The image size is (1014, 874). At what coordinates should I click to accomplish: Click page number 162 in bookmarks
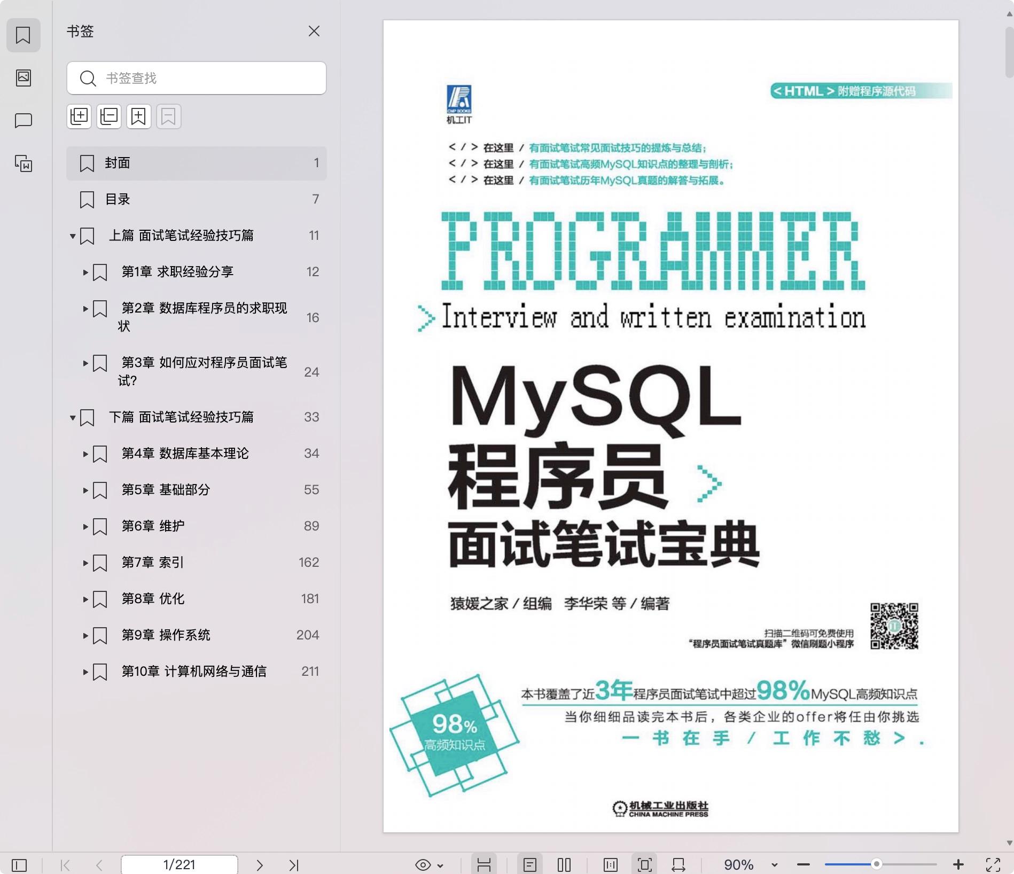click(309, 563)
